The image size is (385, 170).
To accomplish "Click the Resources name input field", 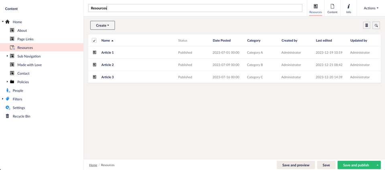I will tap(195, 8).
